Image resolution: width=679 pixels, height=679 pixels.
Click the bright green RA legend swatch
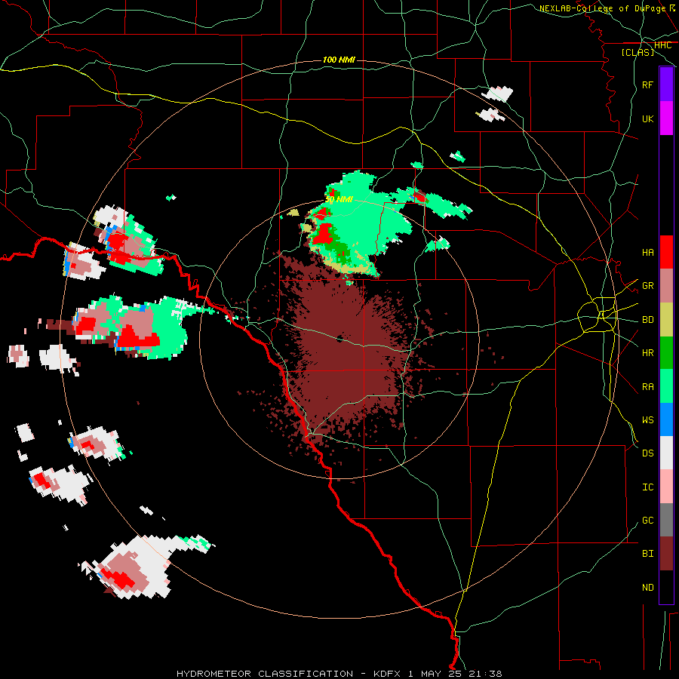(x=666, y=386)
